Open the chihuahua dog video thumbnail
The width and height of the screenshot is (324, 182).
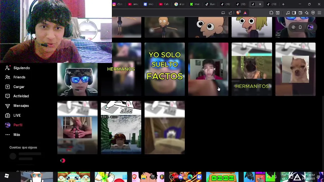(x=295, y=69)
